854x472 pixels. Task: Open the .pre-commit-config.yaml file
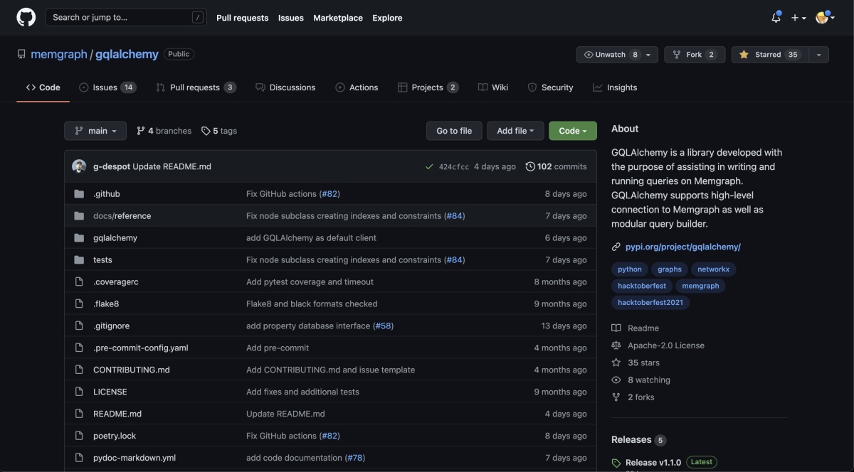[141, 348]
